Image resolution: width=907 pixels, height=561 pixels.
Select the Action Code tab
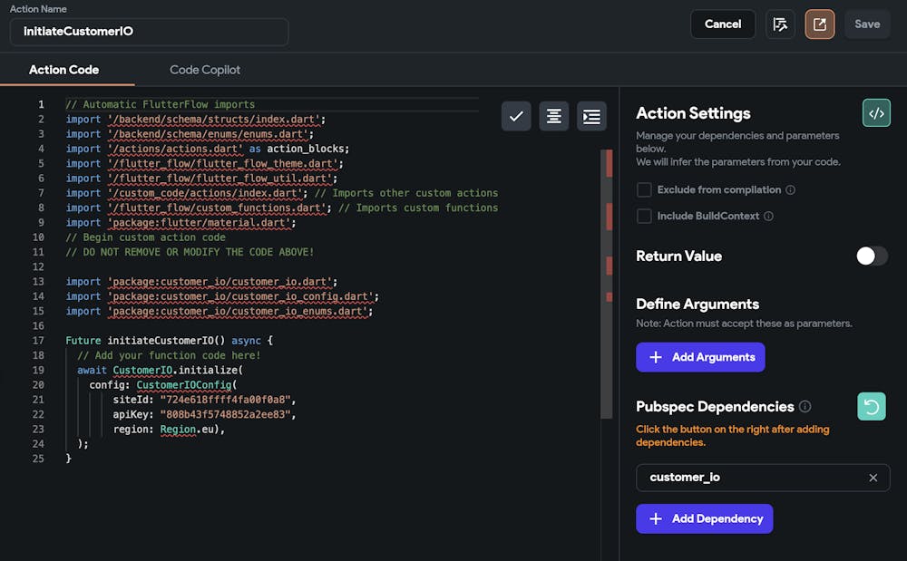(63, 70)
